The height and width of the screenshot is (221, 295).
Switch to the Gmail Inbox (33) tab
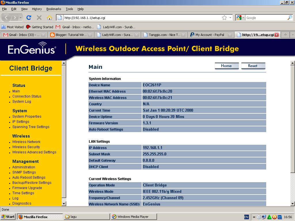point(24,35)
